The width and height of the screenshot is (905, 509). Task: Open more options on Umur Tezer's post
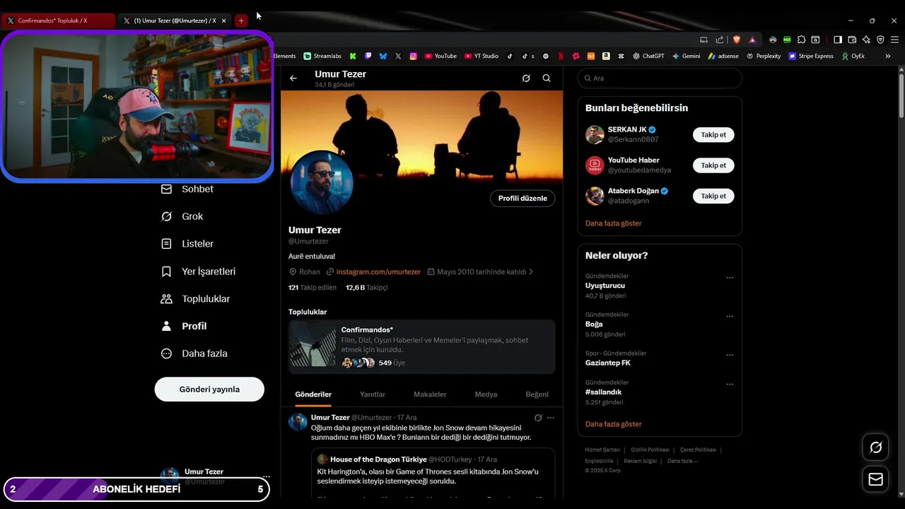(x=551, y=418)
